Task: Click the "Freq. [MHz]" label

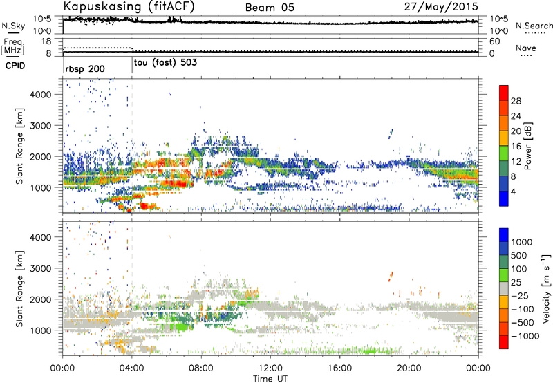Action: 12,47
